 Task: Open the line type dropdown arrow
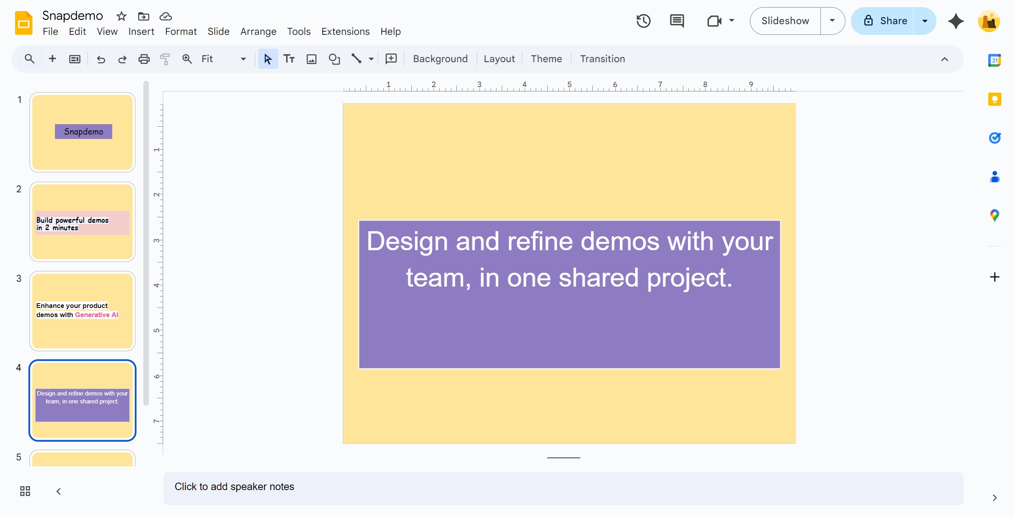(371, 59)
